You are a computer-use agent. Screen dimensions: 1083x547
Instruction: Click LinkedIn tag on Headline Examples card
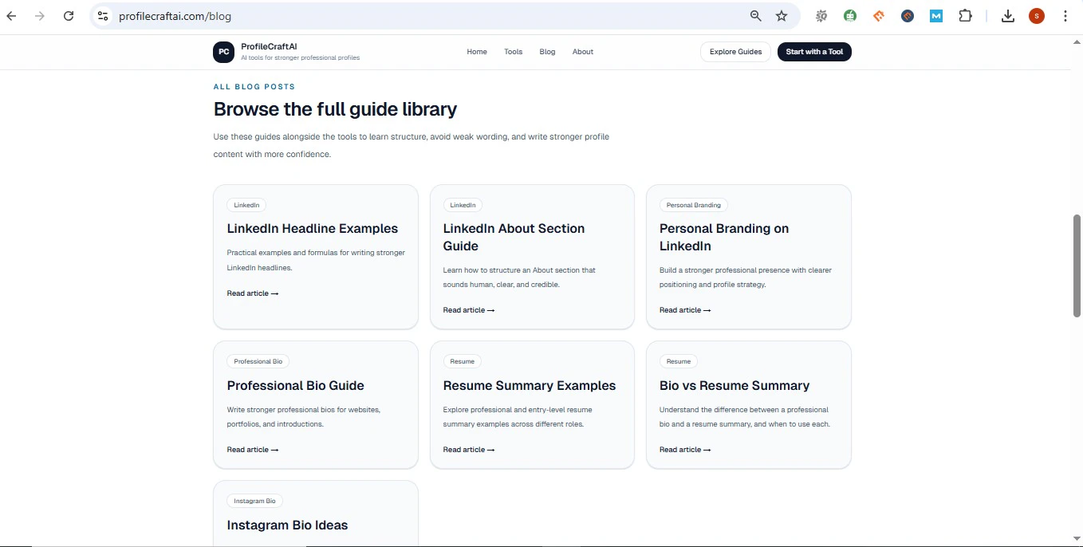(246, 205)
